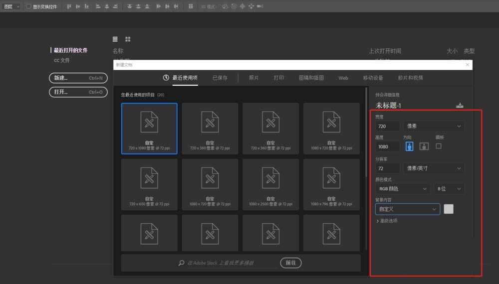Open the width unit 像素 dropdown
499x284 pixels.
434,127
